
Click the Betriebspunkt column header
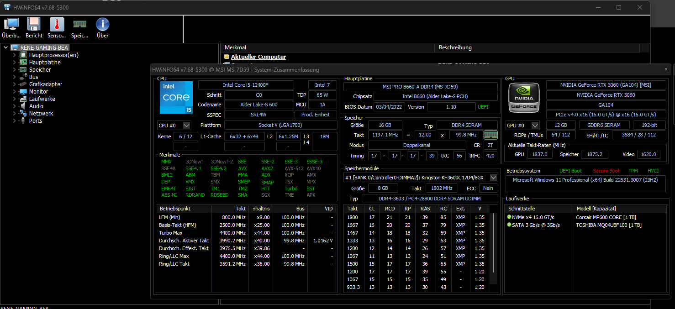[184, 209]
